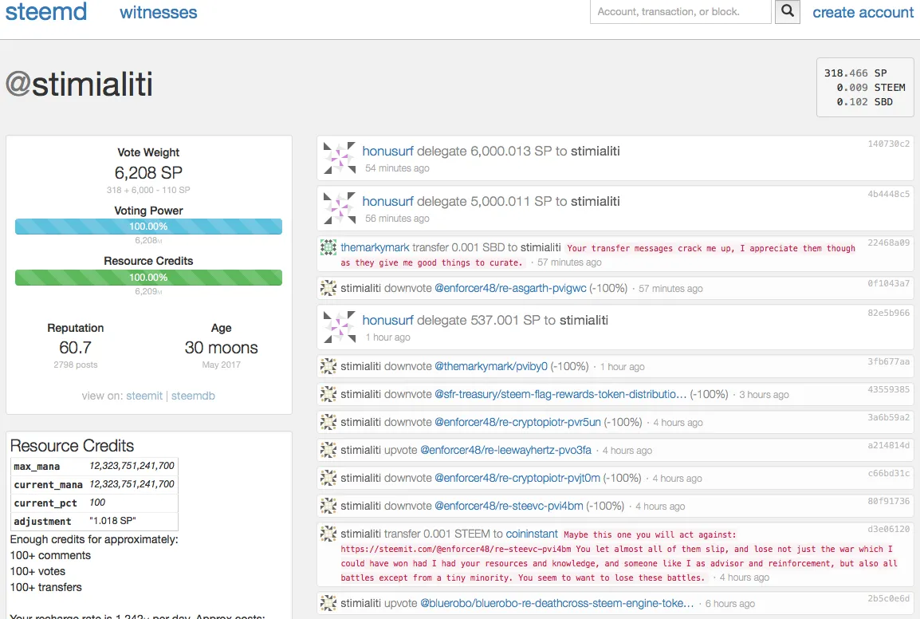920x619 pixels.
Task: Select the adjustment "1.018 SP" cell
Action: [x=132, y=521]
